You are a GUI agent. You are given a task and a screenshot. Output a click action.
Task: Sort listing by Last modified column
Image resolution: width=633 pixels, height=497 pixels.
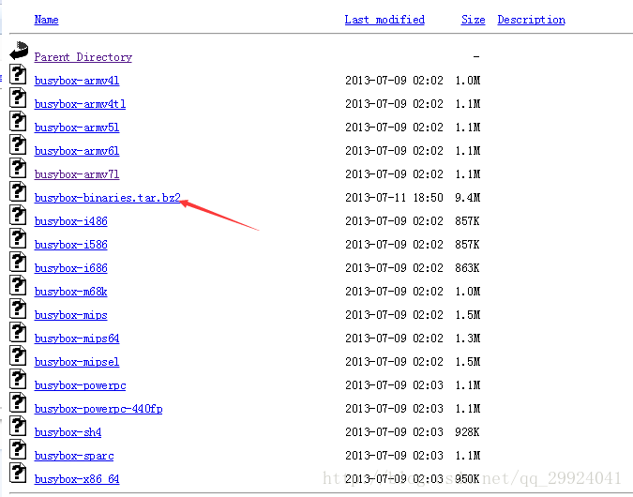pyautogui.click(x=384, y=20)
